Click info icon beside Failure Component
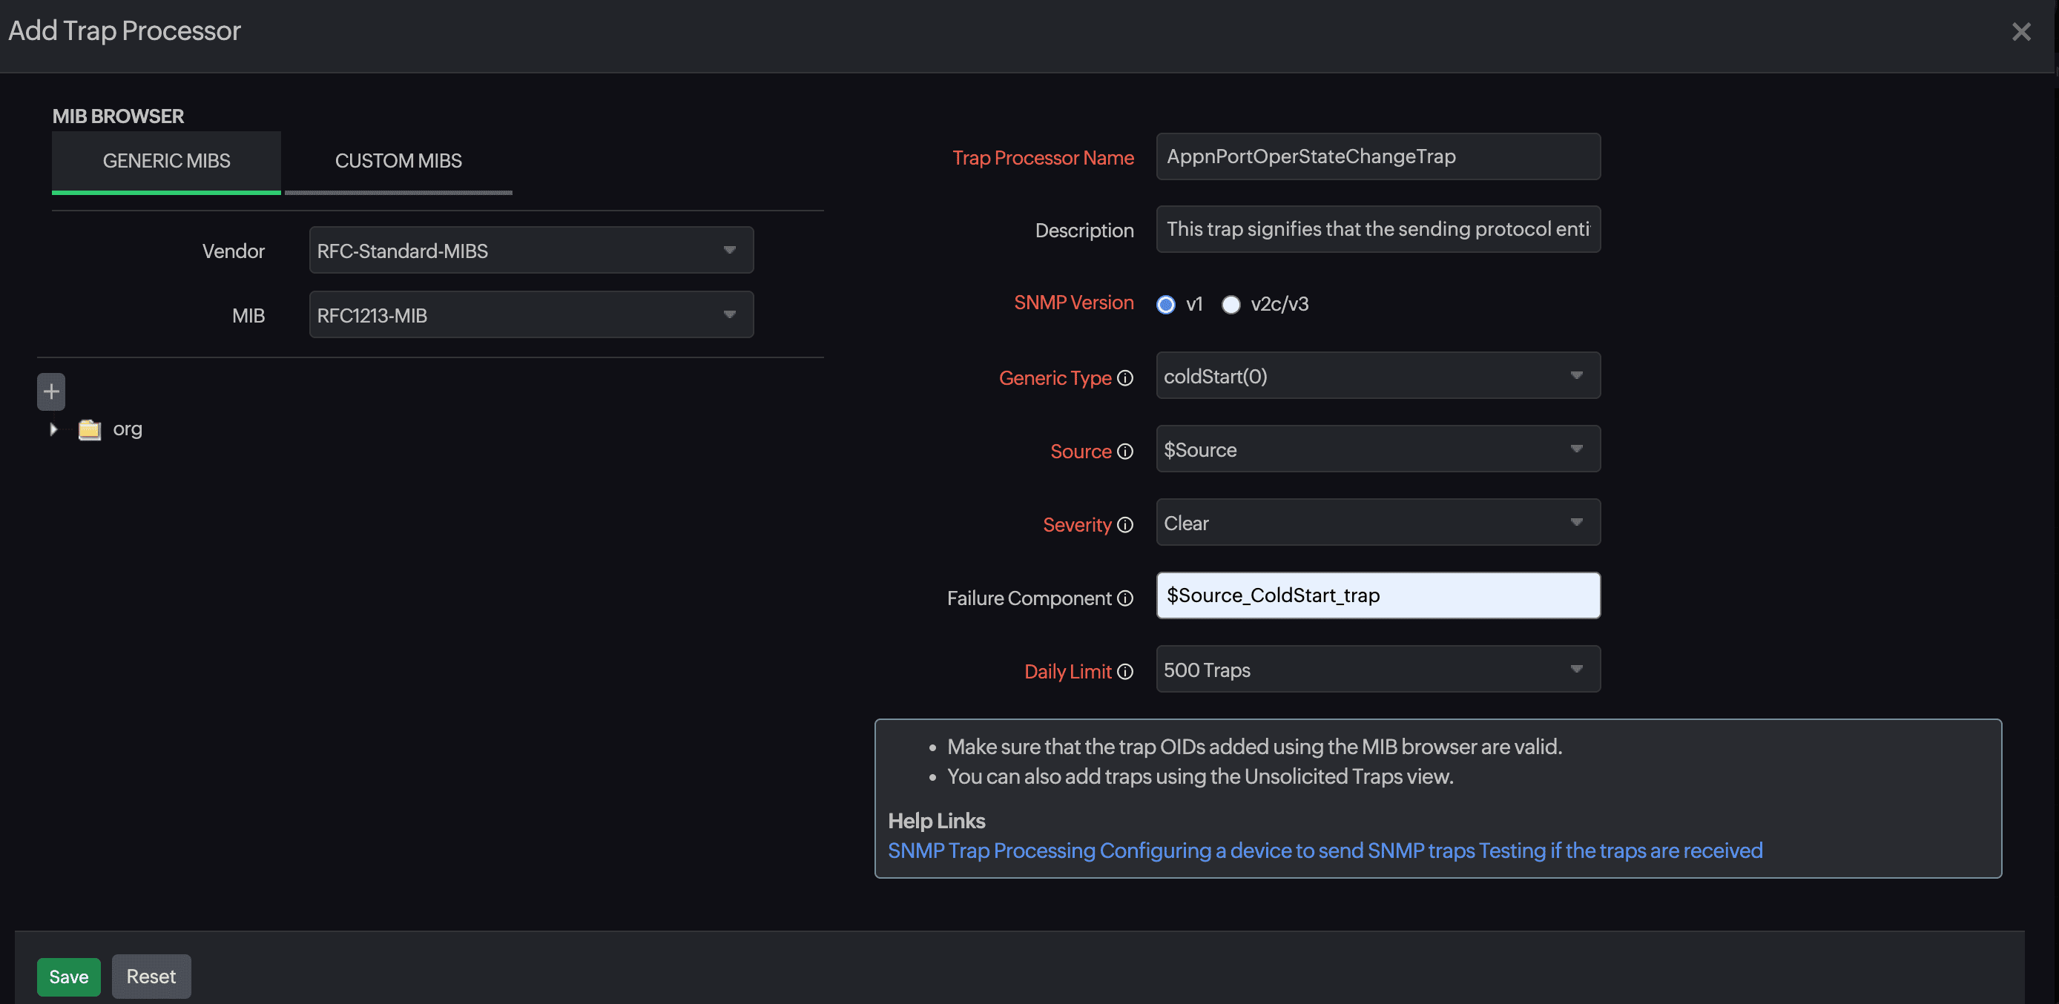 pyautogui.click(x=1124, y=598)
